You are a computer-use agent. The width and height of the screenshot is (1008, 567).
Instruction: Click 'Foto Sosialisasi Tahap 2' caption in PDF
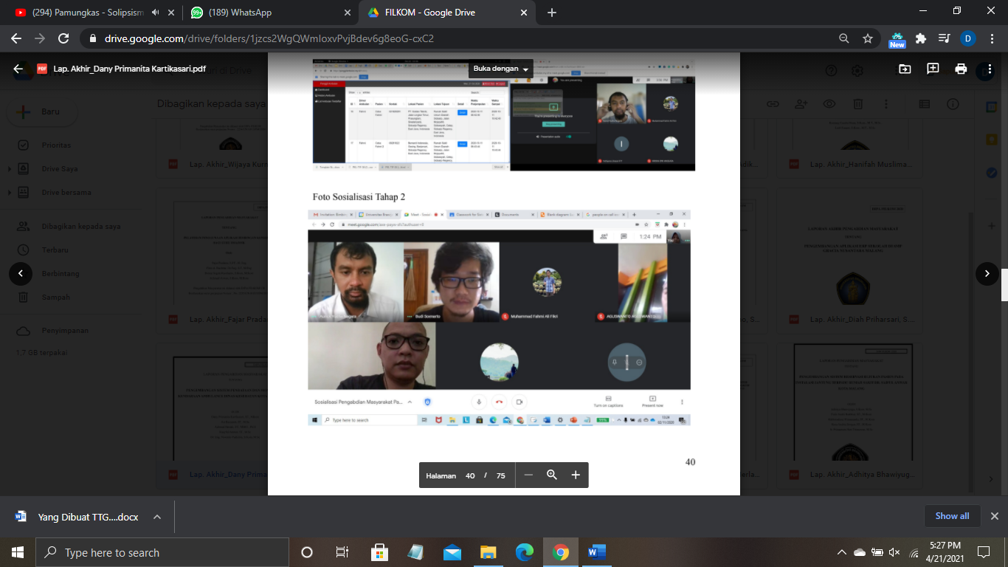tap(359, 197)
